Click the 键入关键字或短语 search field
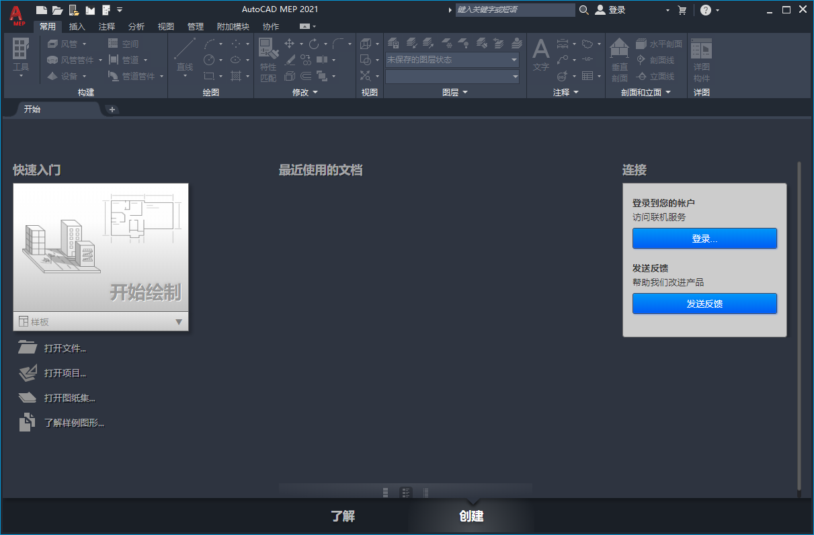This screenshot has width=814, height=535. (515, 10)
